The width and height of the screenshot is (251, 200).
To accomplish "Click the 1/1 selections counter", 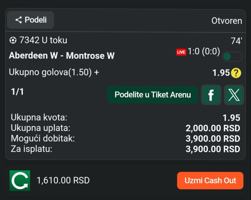I will point(17,92).
